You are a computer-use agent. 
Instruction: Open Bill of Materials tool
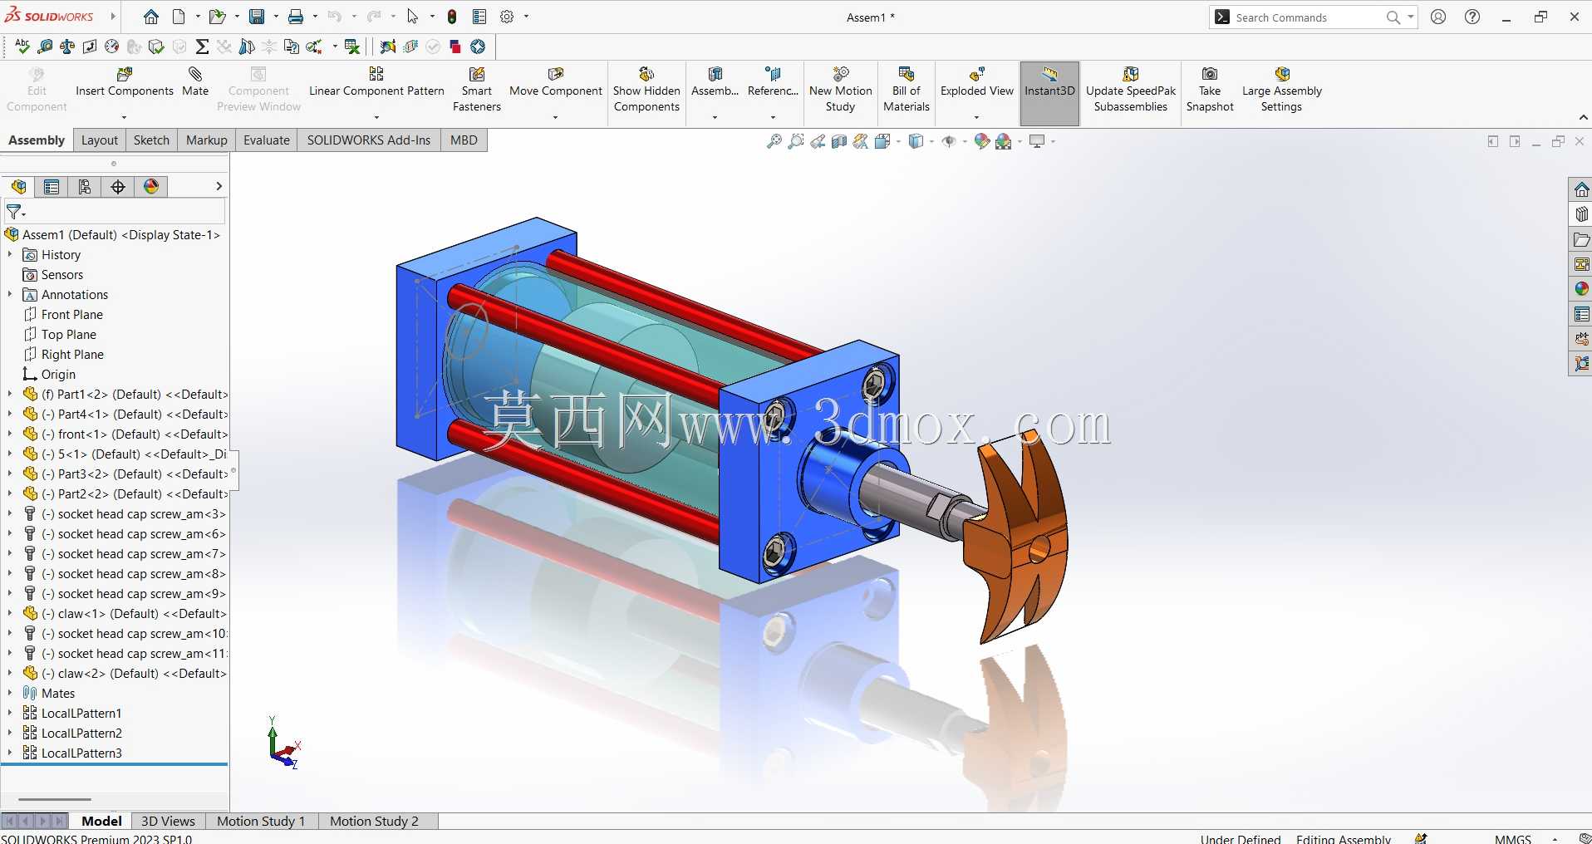pos(907,90)
